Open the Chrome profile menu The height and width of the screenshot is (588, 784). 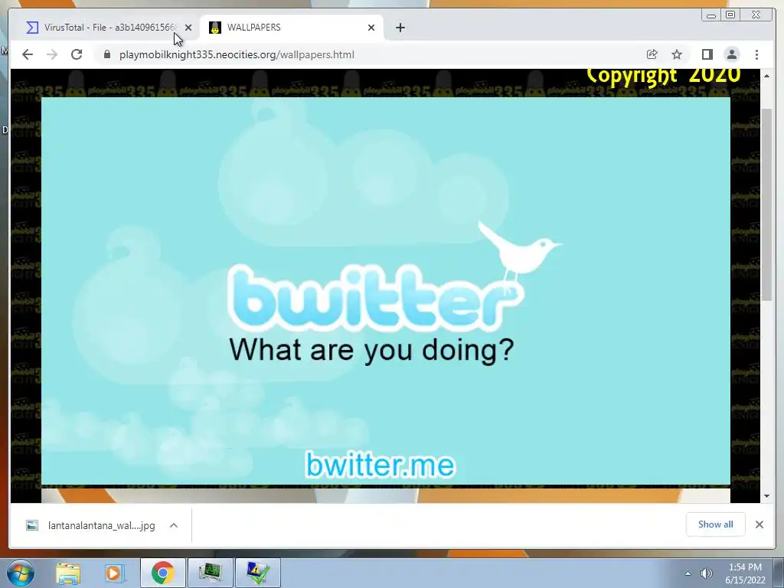[x=732, y=54]
